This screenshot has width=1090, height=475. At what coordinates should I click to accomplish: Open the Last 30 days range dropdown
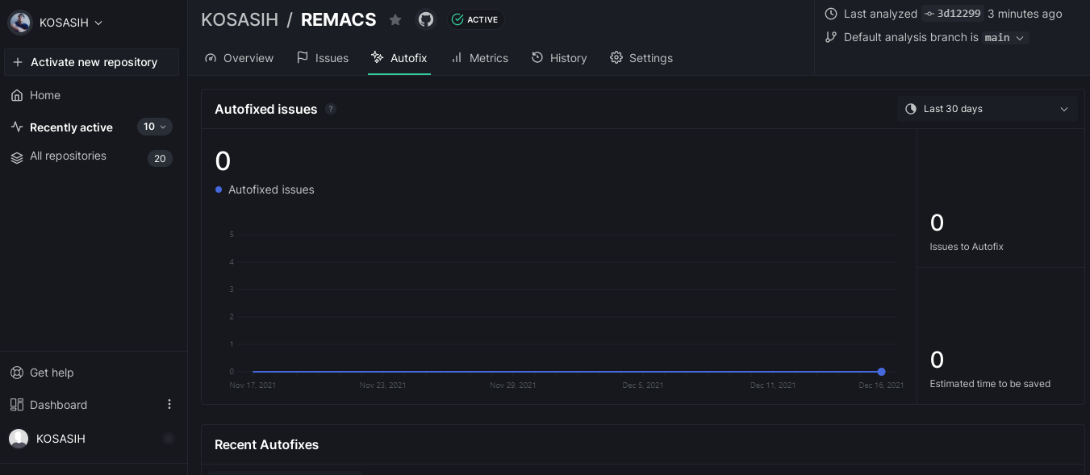pos(988,109)
